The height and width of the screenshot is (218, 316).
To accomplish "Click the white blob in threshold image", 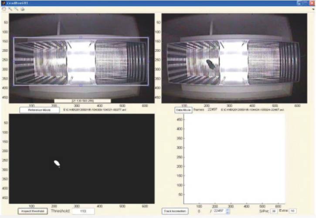I will 57,163.
